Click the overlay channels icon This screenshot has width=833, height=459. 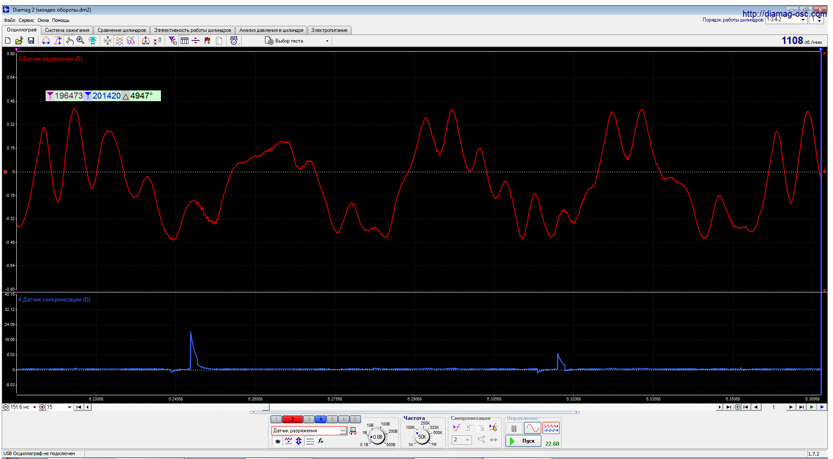108,40
